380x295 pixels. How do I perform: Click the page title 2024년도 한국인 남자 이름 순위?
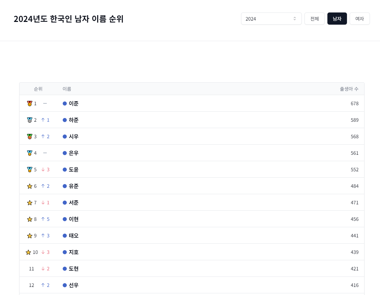(x=68, y=19)
